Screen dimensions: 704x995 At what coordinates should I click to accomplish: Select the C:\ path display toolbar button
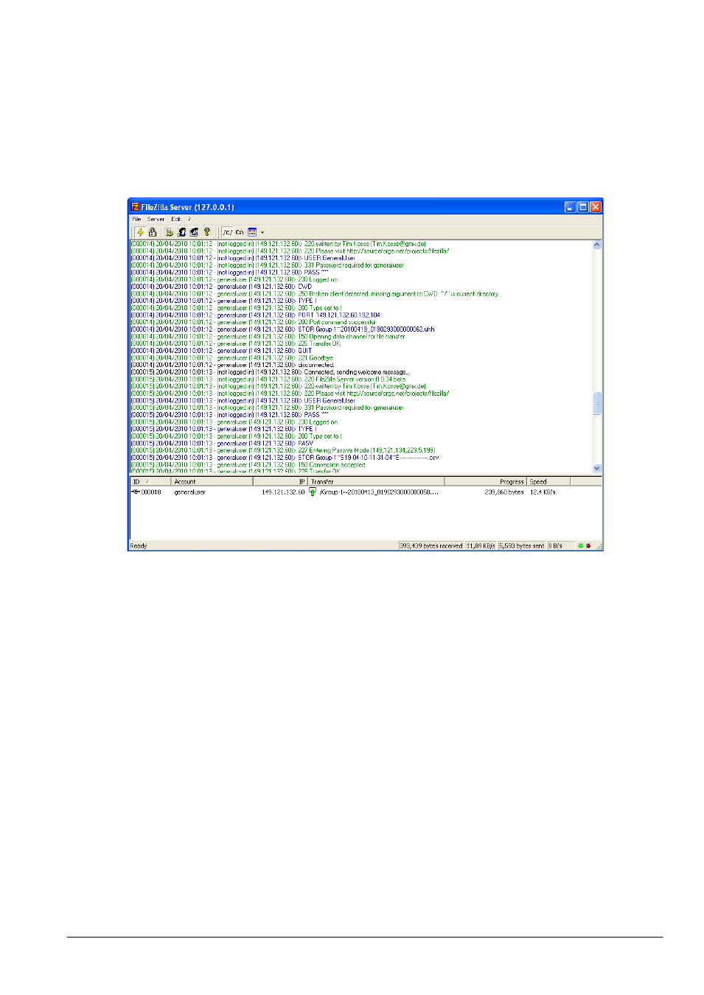pyautogui.click(x=240, y=232)
